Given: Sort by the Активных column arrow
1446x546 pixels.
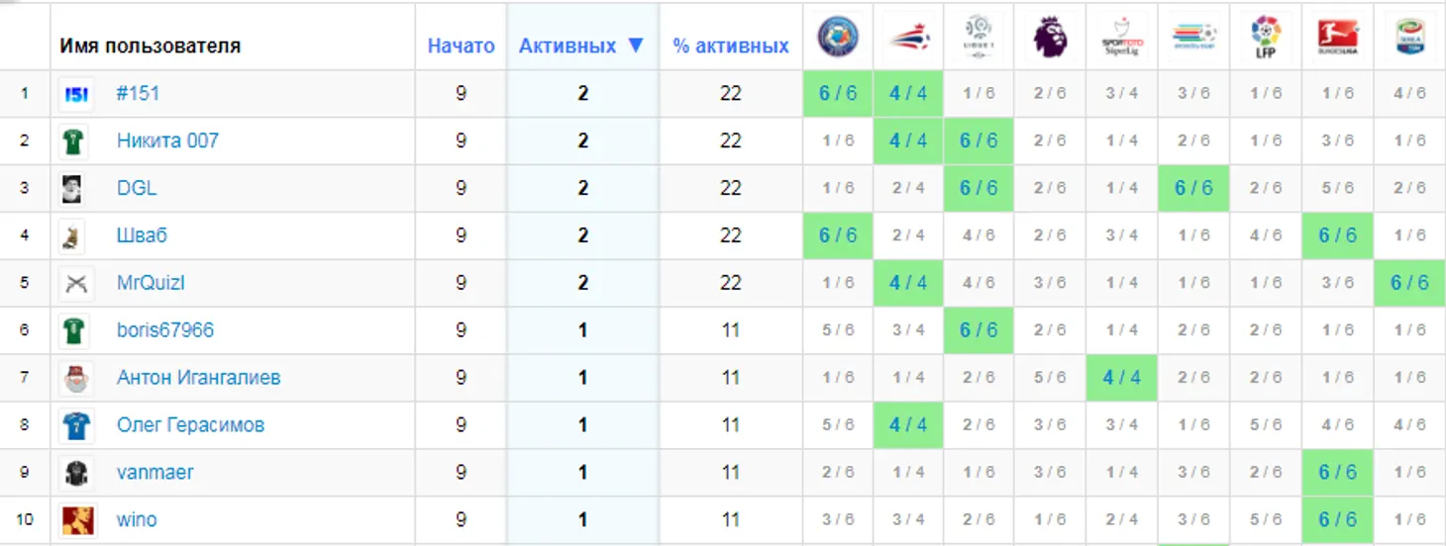Looking at the screenshot, I should (x=636, y=45).
